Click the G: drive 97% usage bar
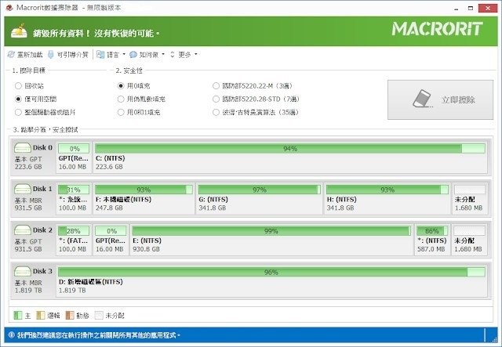This screenshot has width=502, height=347. [x=259, y=190]
